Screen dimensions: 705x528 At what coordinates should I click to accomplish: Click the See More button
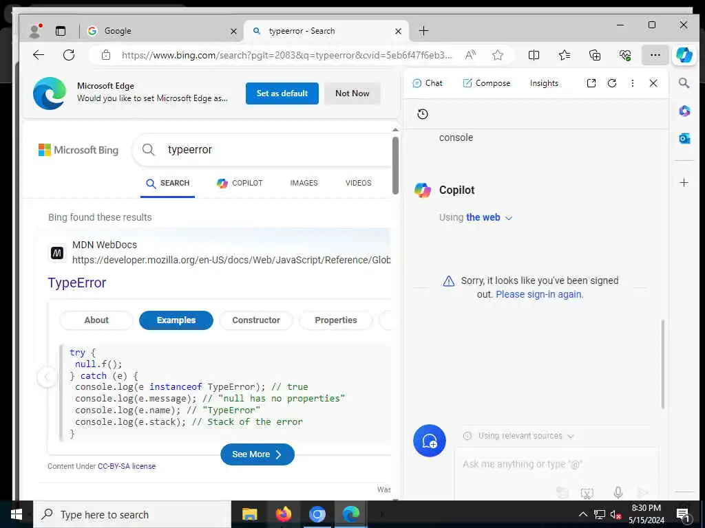point(257,454)
